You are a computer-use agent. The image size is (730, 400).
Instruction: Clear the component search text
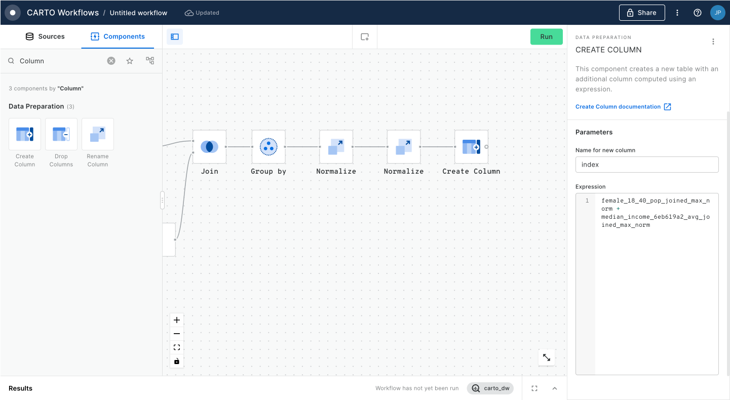111,61
